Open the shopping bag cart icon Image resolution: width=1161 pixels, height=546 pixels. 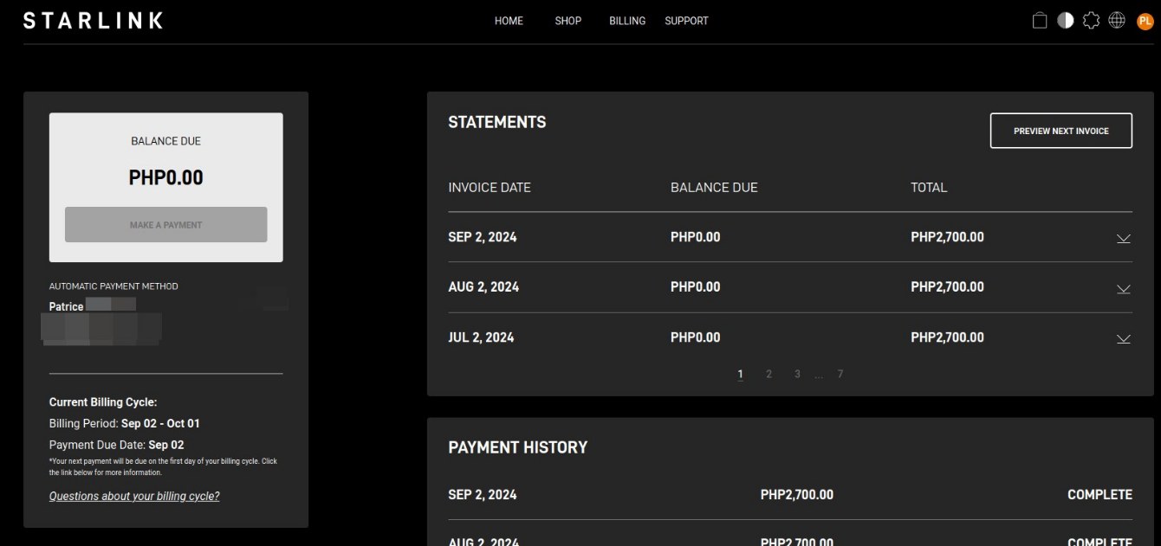pyautogui.click(x=1040, y=21)
